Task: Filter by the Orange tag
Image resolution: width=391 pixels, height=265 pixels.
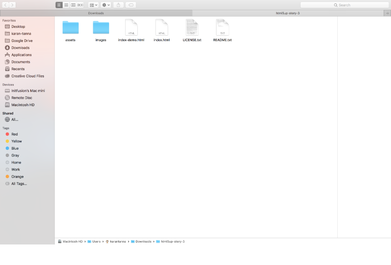Action: 27,177
